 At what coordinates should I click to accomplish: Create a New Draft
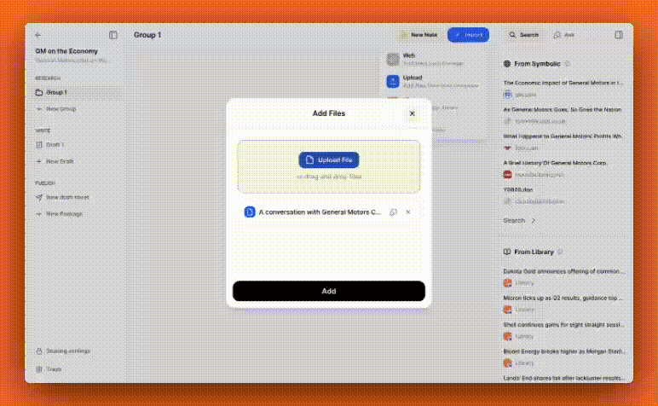click(55, 161)
